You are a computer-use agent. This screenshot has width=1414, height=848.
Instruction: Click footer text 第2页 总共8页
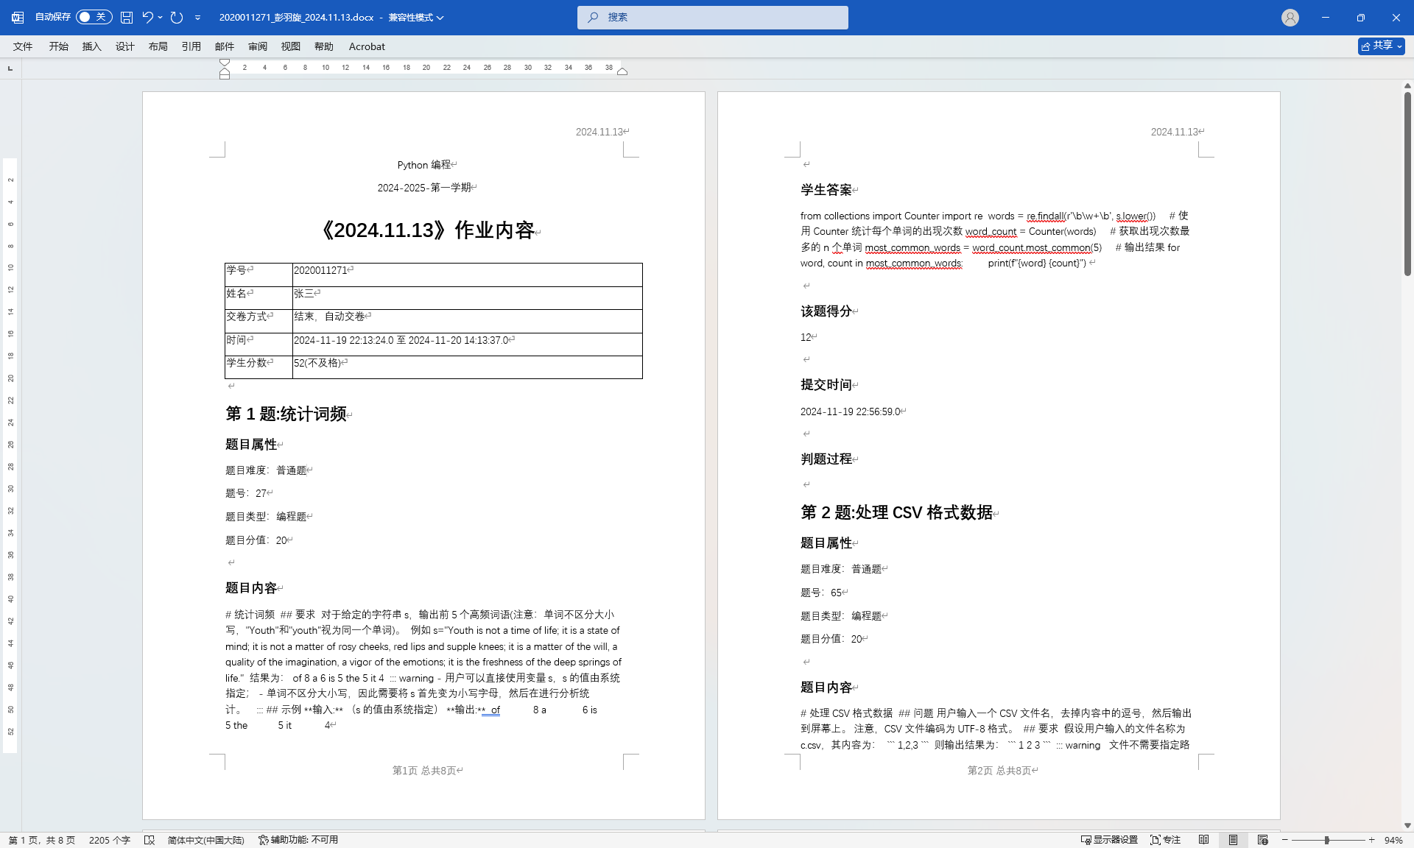pos(999,771)
